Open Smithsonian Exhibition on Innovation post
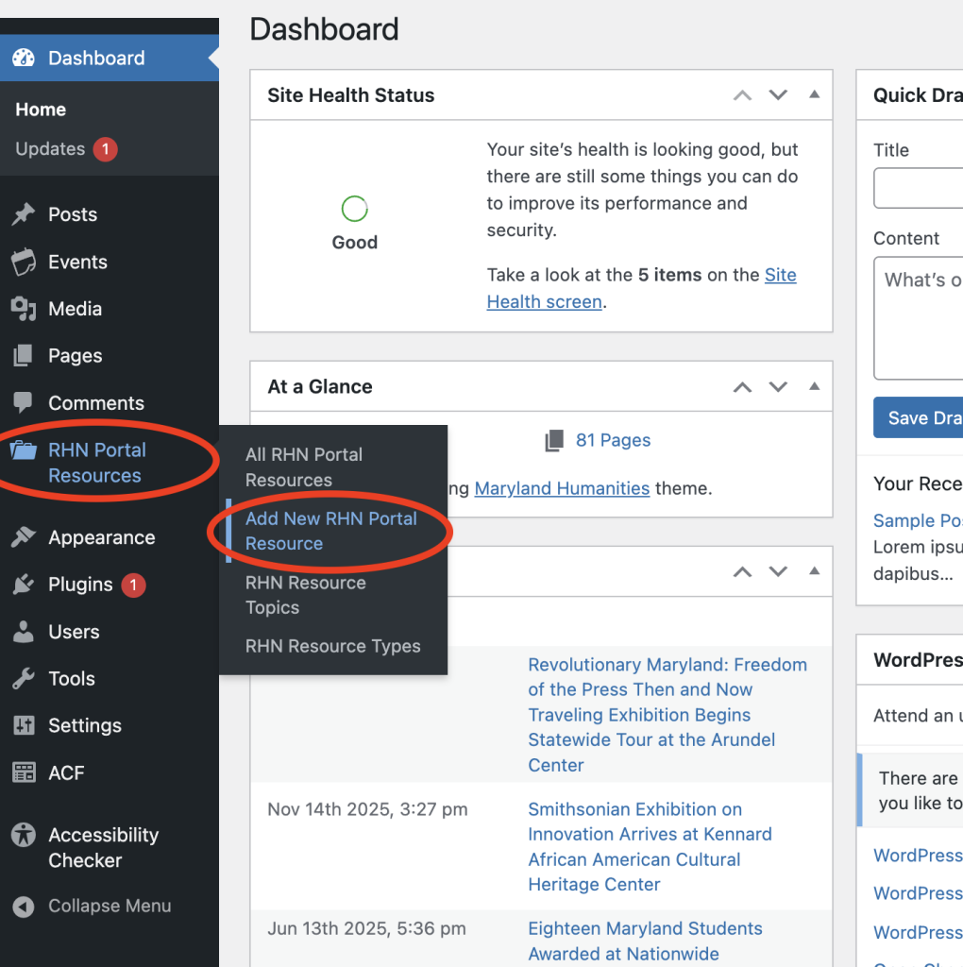 point(650,847)
